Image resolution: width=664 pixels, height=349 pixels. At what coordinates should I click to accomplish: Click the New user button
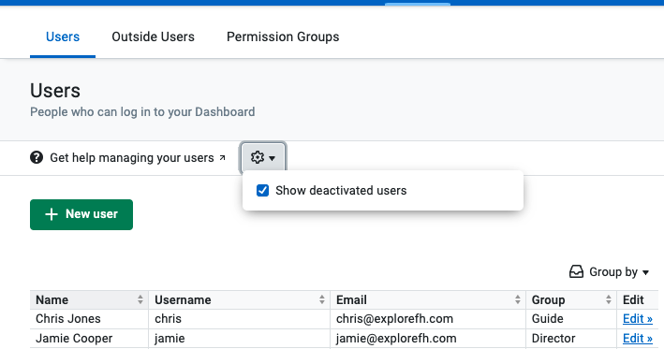(81, 214)
